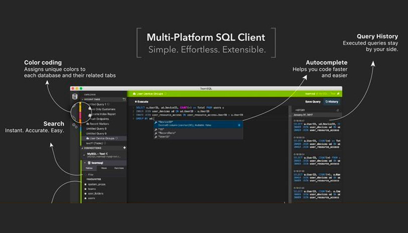This screenshot has width=408, height=233.
Task: Click database icon beside teamsql
Action: coord(89,163)
